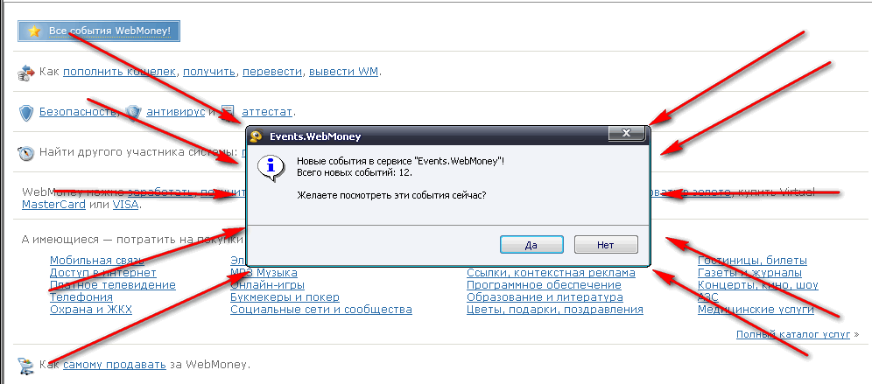872x384 pixels.
Task: Click the star icon in the events button
Action: coord(34,31)
